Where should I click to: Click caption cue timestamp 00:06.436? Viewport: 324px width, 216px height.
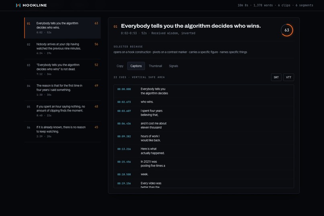point(124,123)
